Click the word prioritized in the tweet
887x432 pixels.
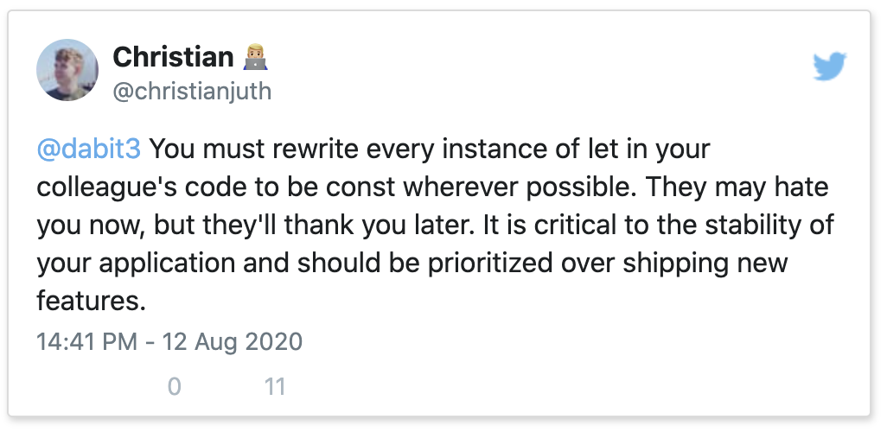pyautogui.click(x=490, y=264)
